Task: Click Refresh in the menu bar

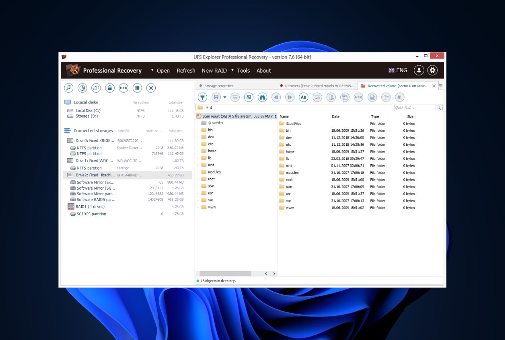Action: 186,71
